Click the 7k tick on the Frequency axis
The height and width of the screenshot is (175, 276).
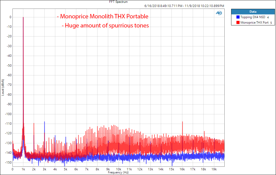tap(87, 169)
